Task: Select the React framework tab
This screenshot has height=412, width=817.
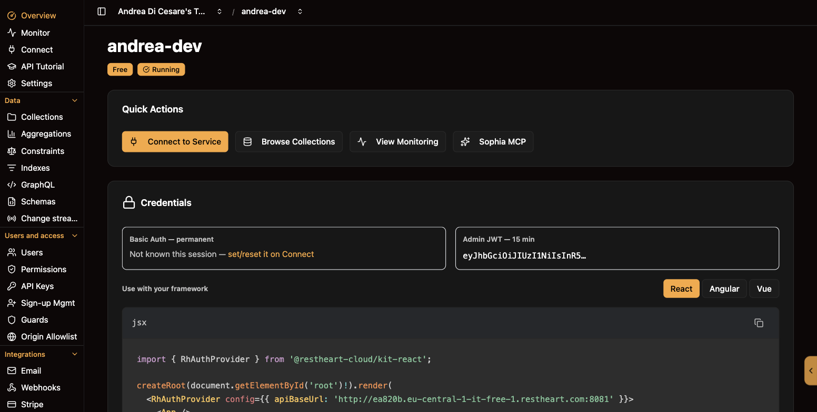Action: pos(681,289)
